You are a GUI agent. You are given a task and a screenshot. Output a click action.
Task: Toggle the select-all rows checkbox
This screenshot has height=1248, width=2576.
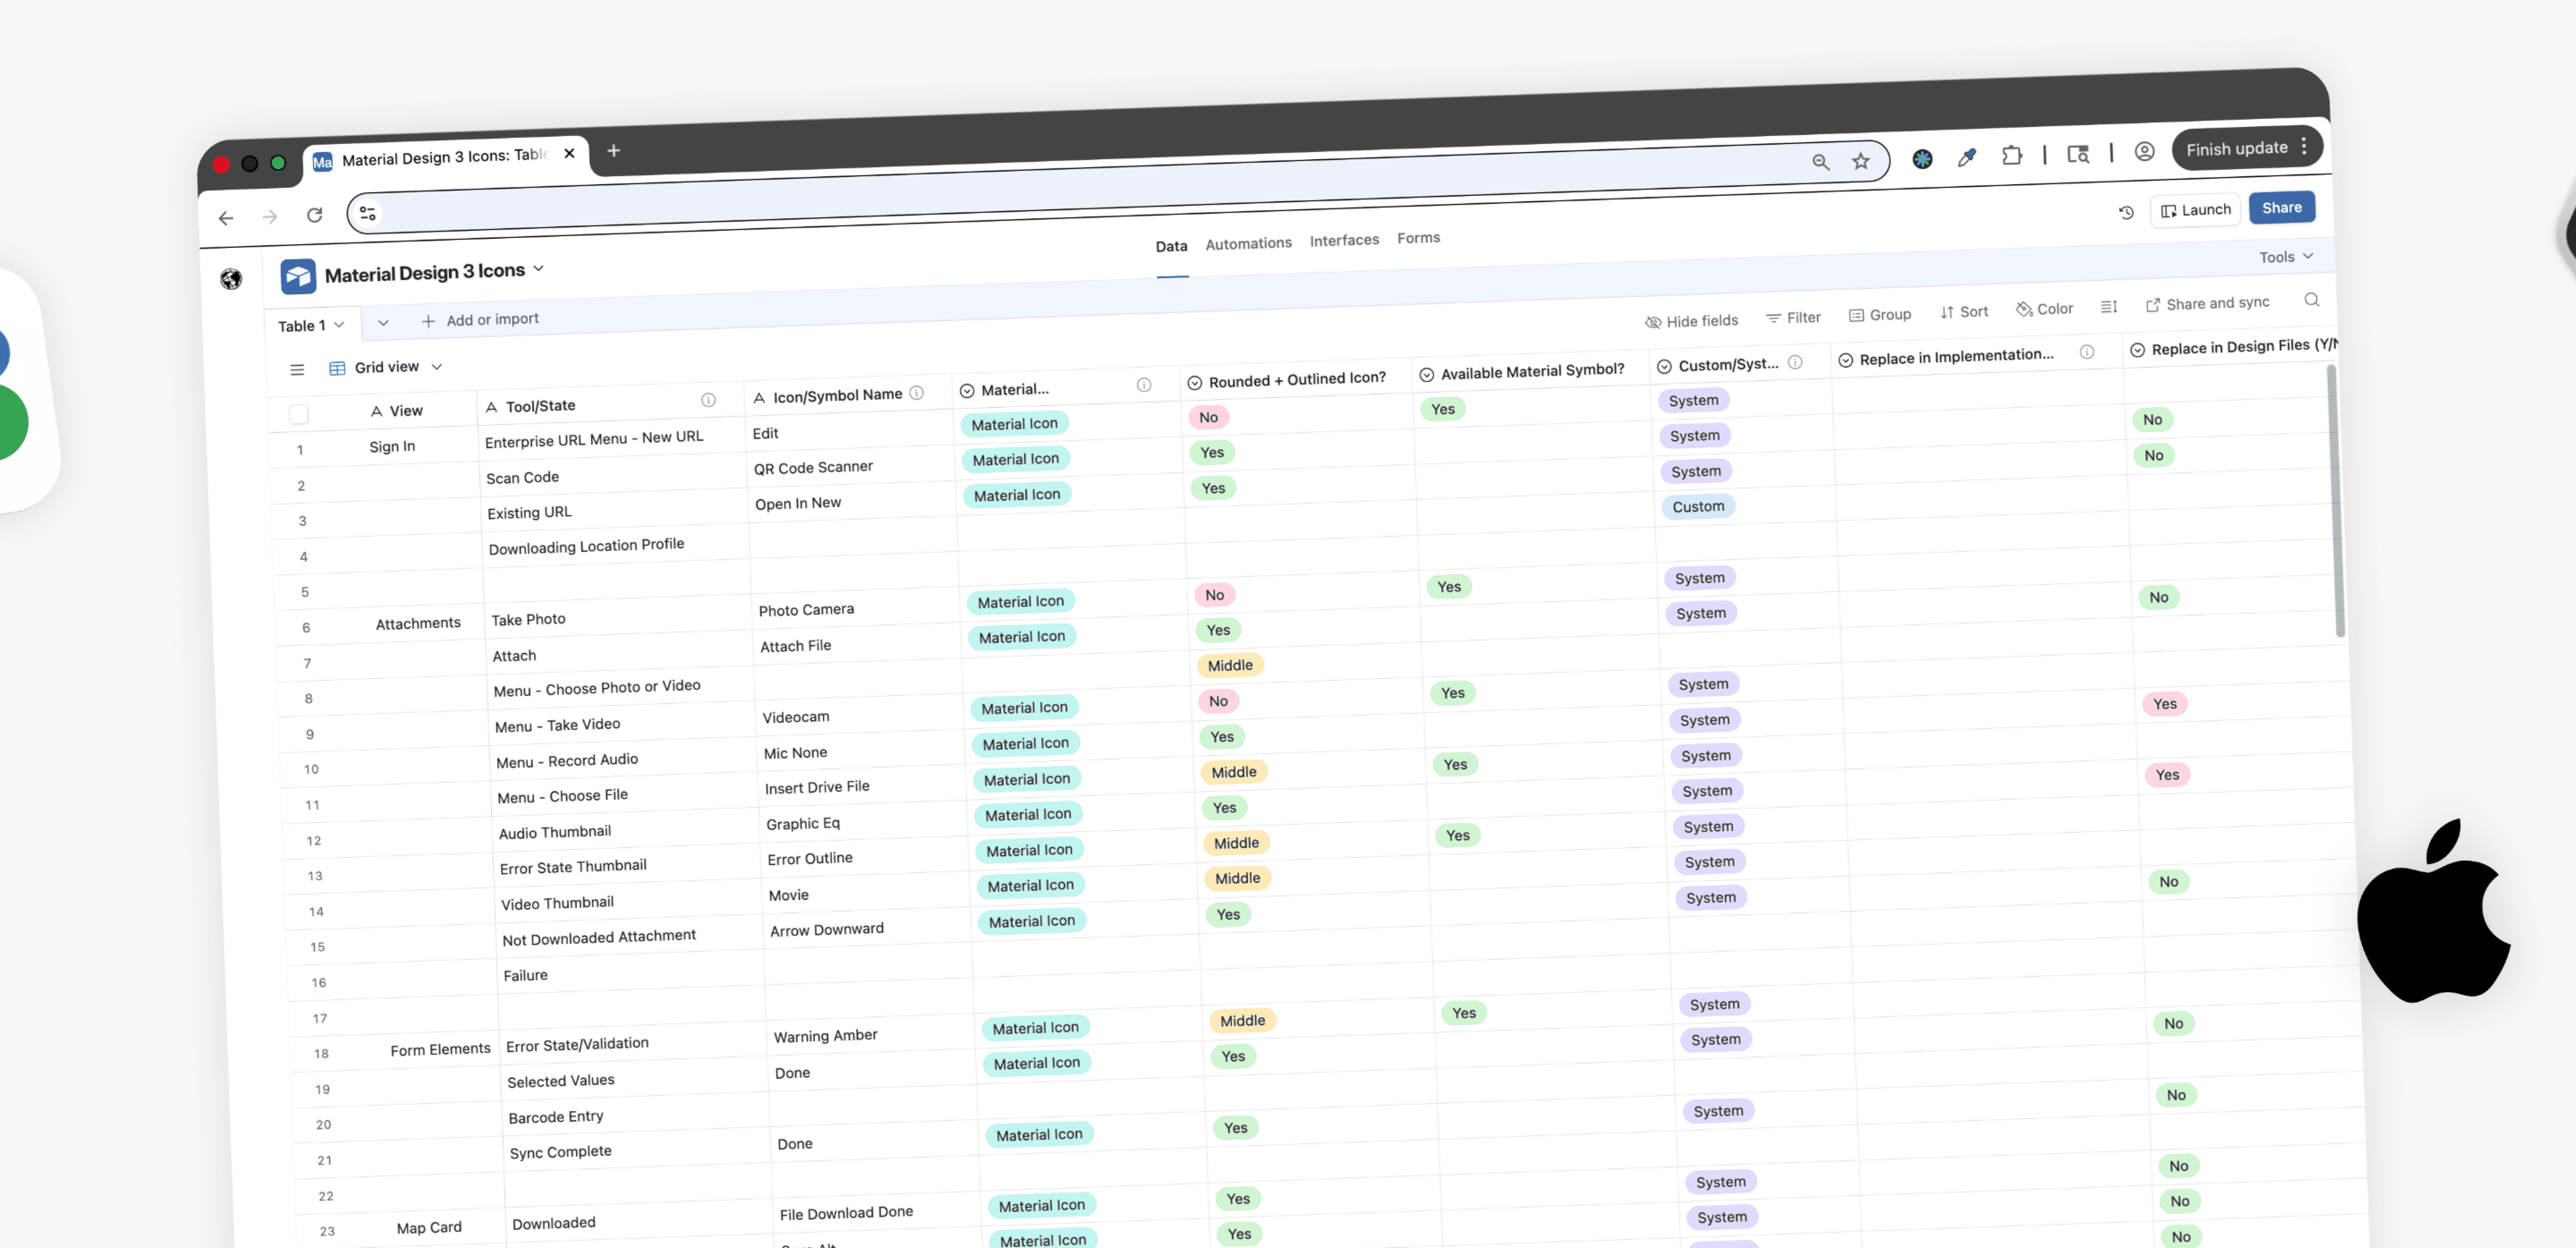[x=299, y=414]
